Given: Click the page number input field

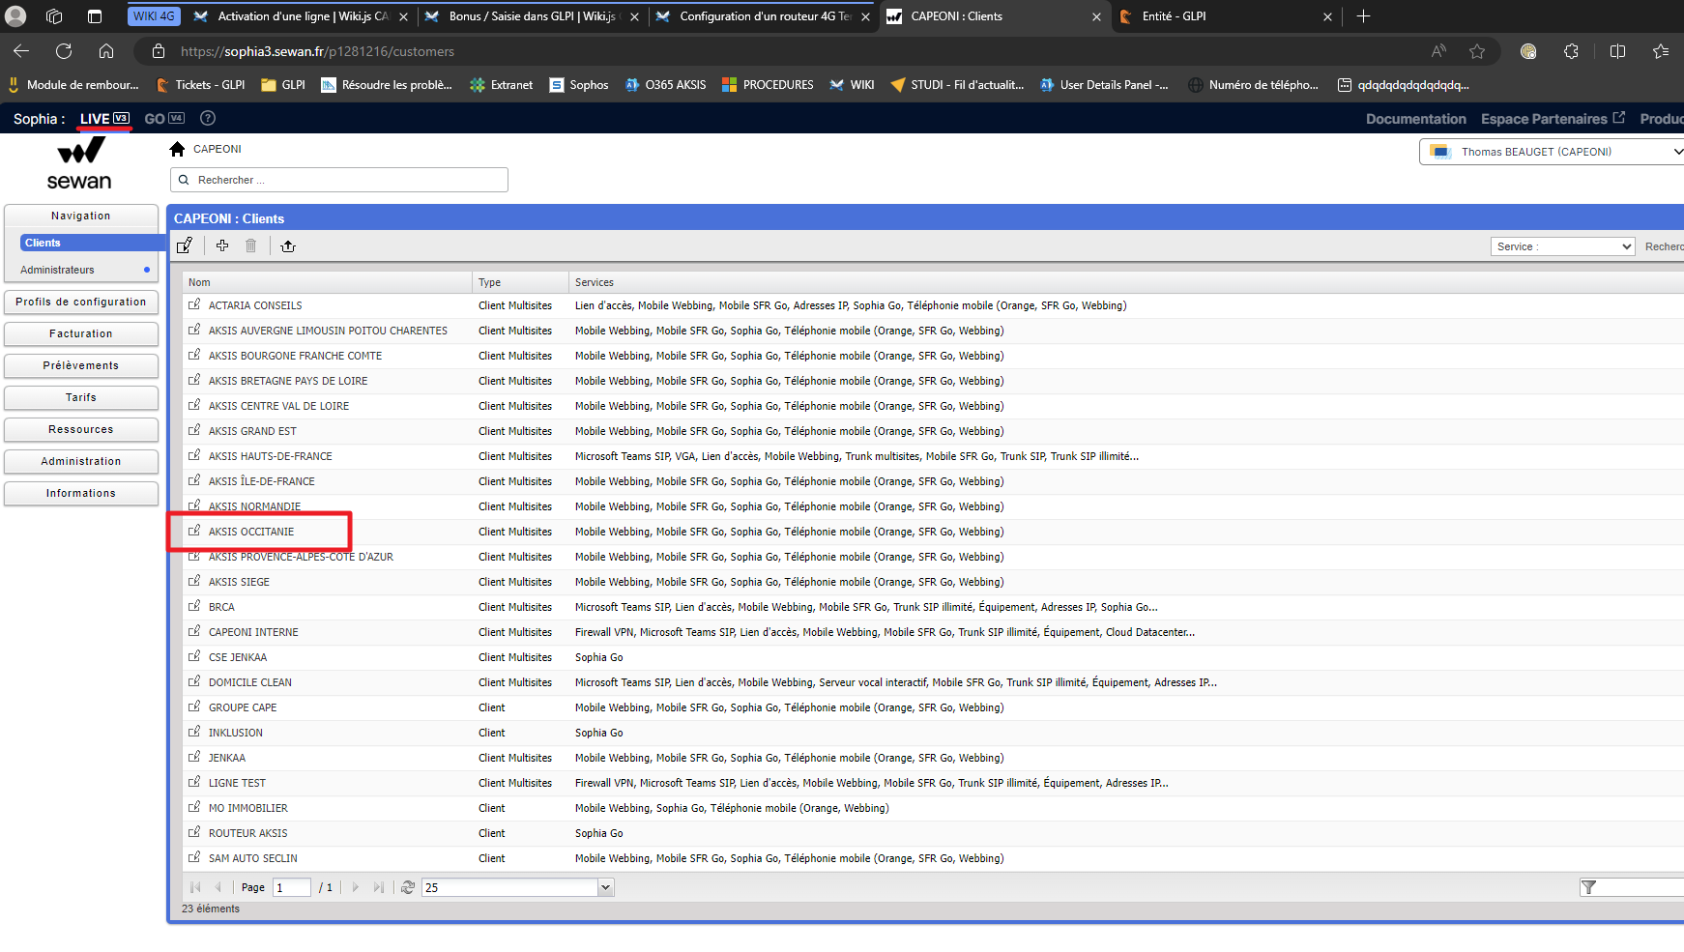Looking at the screenshot, I should pos(292,887).
